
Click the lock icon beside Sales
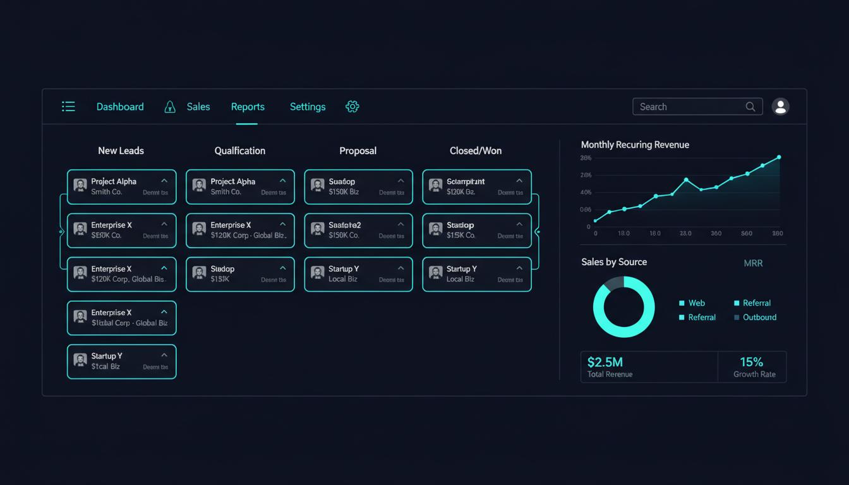(170, 107)
